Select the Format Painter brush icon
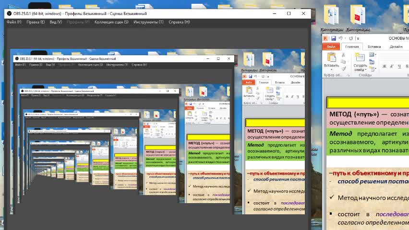409x230 pixels. point(344,69)
